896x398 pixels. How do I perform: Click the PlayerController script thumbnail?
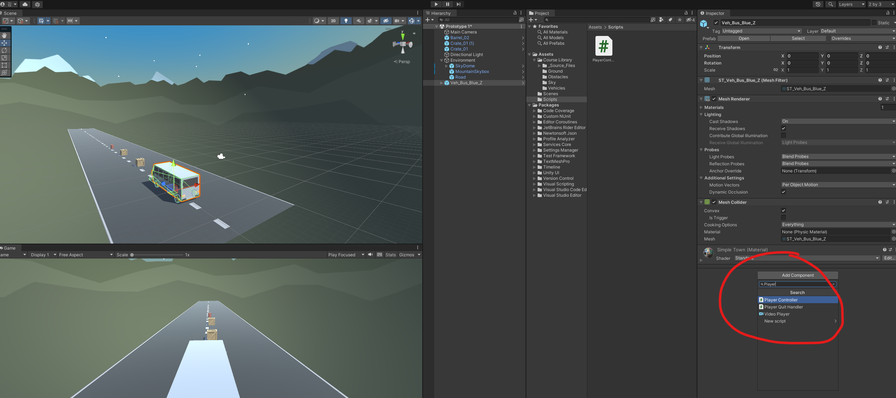pos(603,47)
